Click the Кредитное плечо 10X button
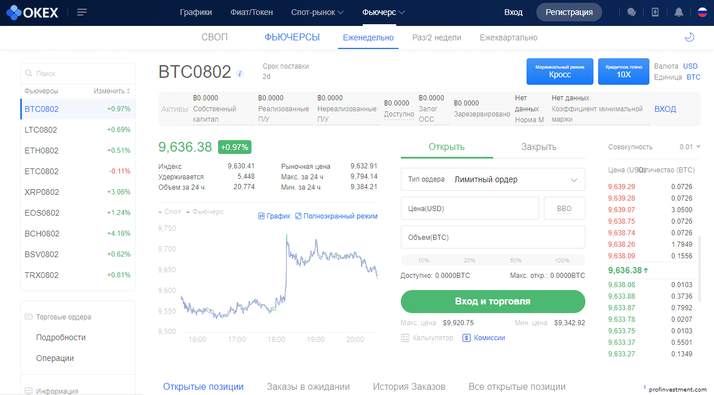The height and width of the screenshot is (395, 714). [x=624, y=71]
